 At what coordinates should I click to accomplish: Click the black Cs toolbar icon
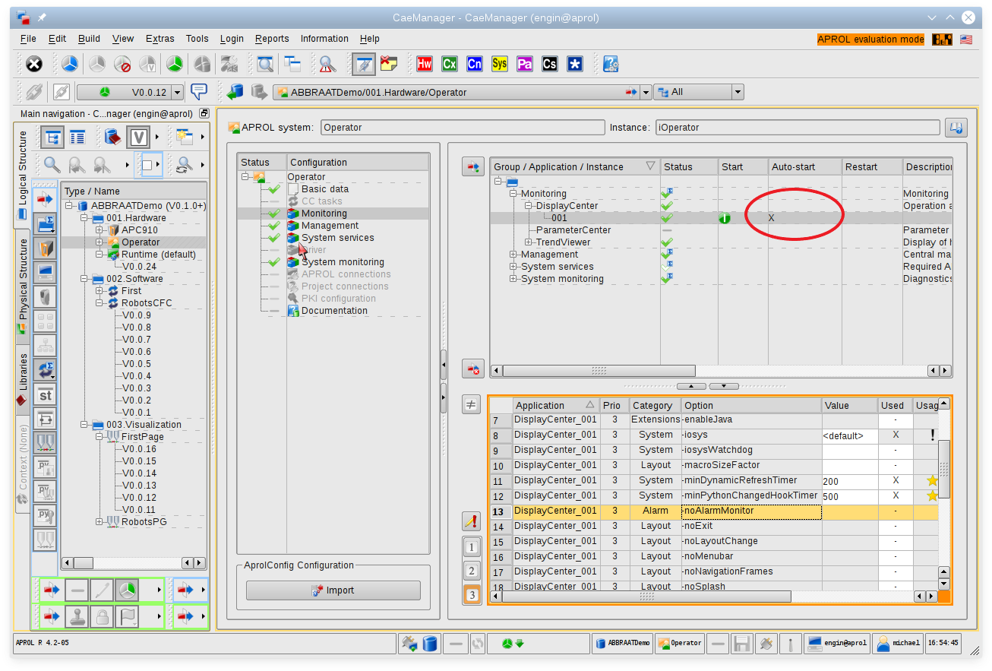549,65
